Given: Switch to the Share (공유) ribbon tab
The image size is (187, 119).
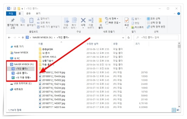Looking at the screenshot, I should click(28, 13).
